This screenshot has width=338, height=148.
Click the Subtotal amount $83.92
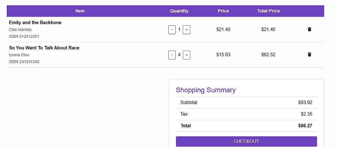(x=305, y=102)
